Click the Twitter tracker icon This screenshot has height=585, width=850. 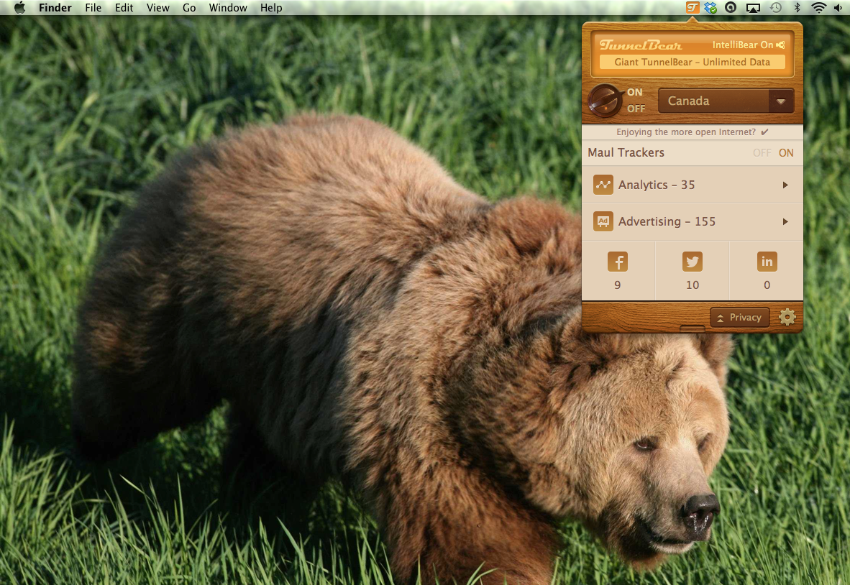(693, 262)
